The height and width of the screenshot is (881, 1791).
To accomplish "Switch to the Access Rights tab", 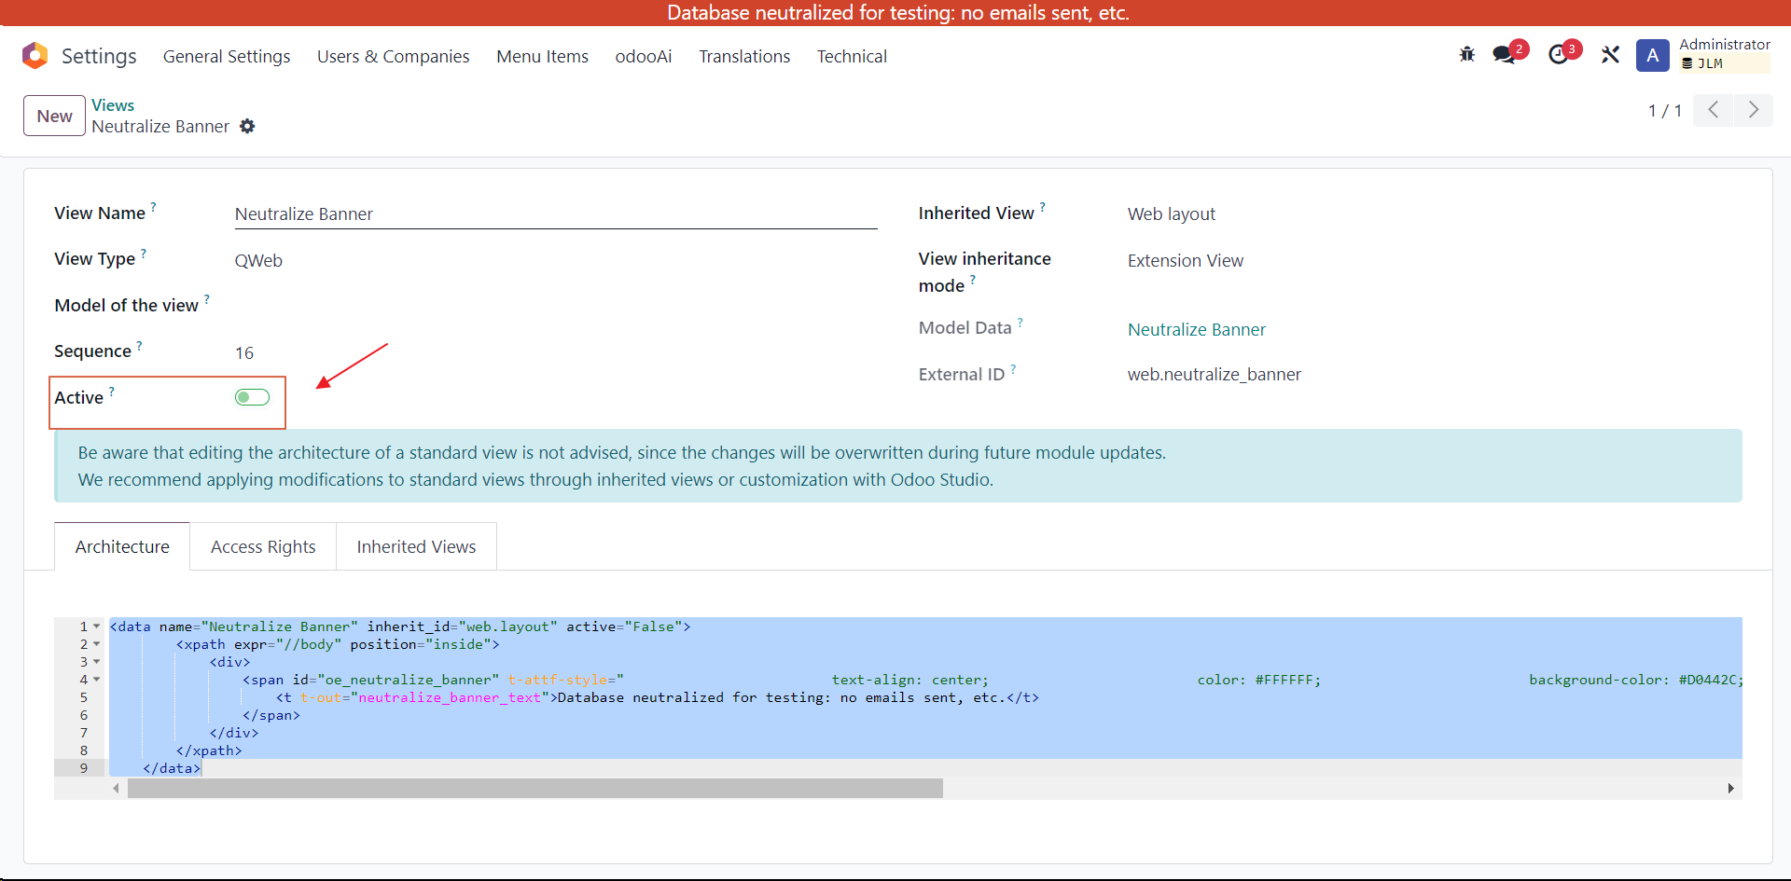I will pyautogui.click(x=263, y=546).
